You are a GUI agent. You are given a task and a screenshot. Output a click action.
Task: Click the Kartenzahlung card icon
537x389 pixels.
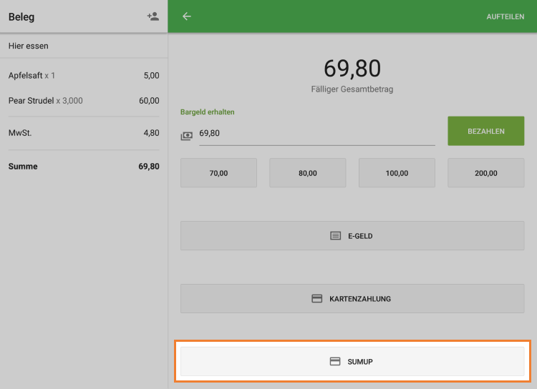point(316,299)
